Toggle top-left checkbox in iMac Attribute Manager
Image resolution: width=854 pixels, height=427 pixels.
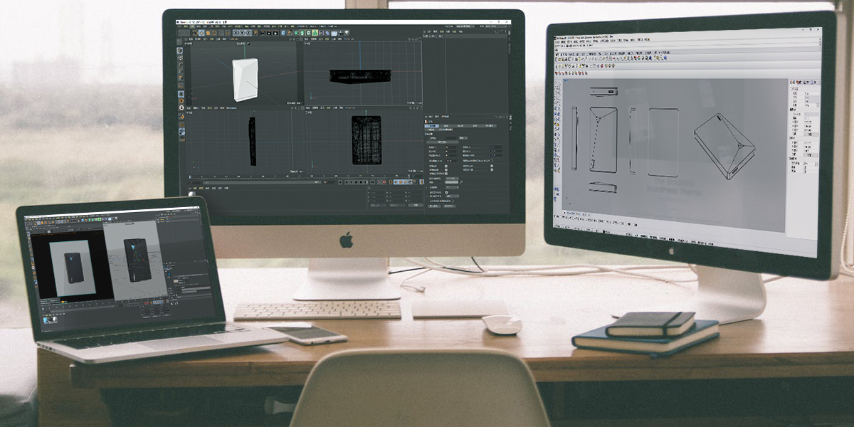446,166
